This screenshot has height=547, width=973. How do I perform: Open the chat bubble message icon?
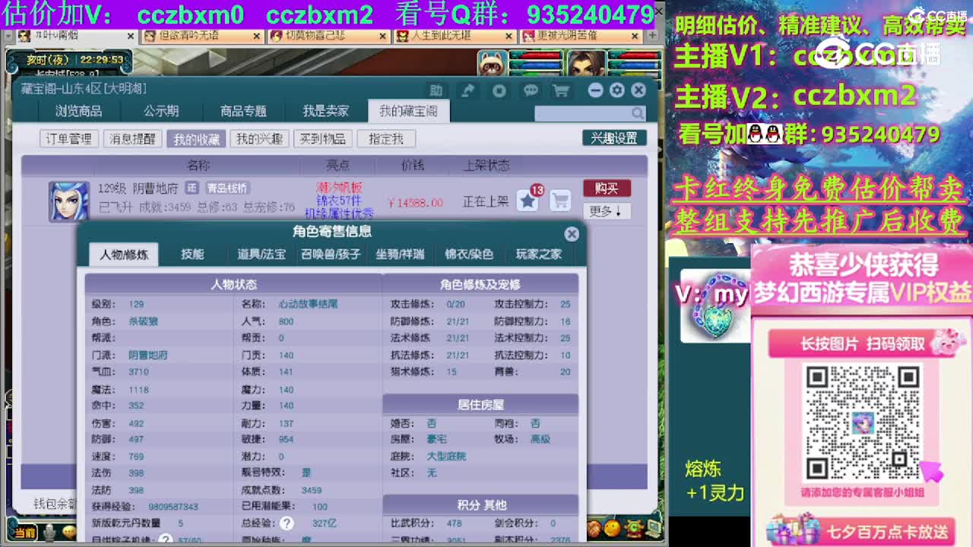(531, 90)
